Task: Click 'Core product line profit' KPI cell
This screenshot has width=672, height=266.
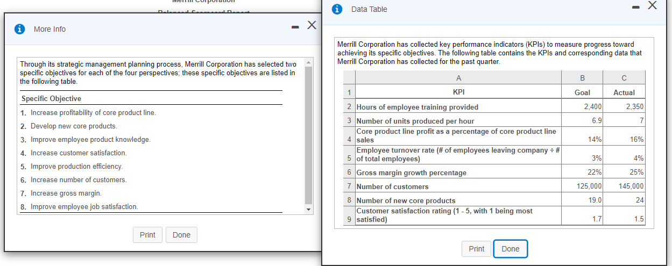Action: coord(458,135)
